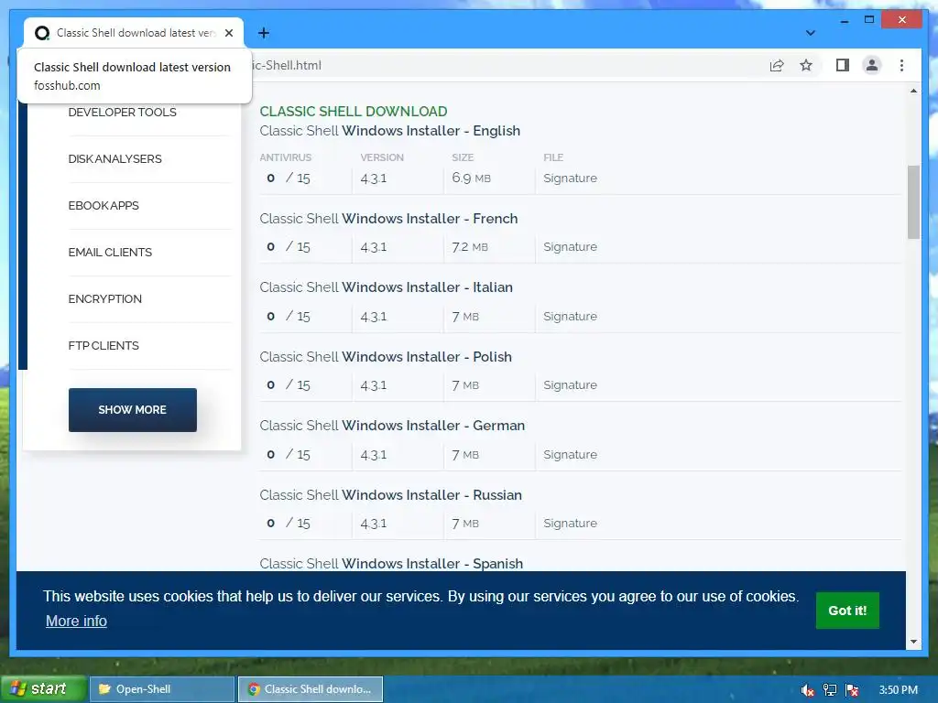Open the Disk Analysers category
This screenshot has height=703, width=938.
tap(115, 159)
